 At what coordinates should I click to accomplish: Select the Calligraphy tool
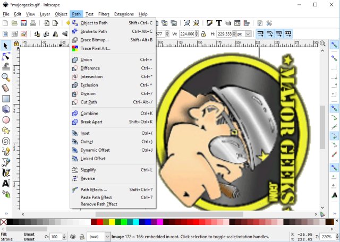point(6,172)
